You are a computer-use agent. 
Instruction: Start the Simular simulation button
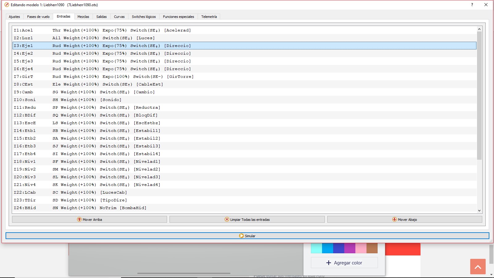click(247, 236)
